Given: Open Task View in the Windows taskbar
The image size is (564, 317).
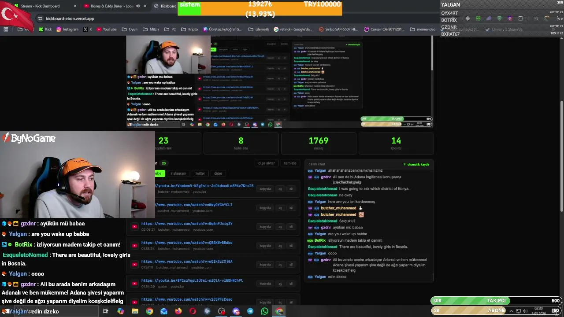Looking at the screenshot, I should (106, 311).
